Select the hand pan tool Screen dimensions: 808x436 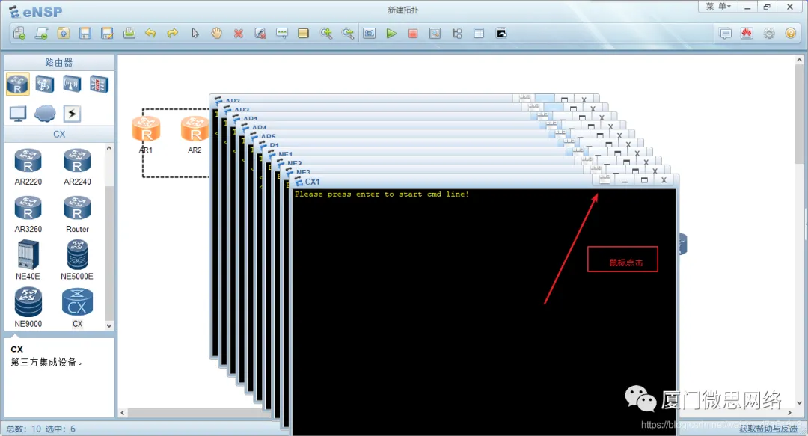tap(216, 34)
